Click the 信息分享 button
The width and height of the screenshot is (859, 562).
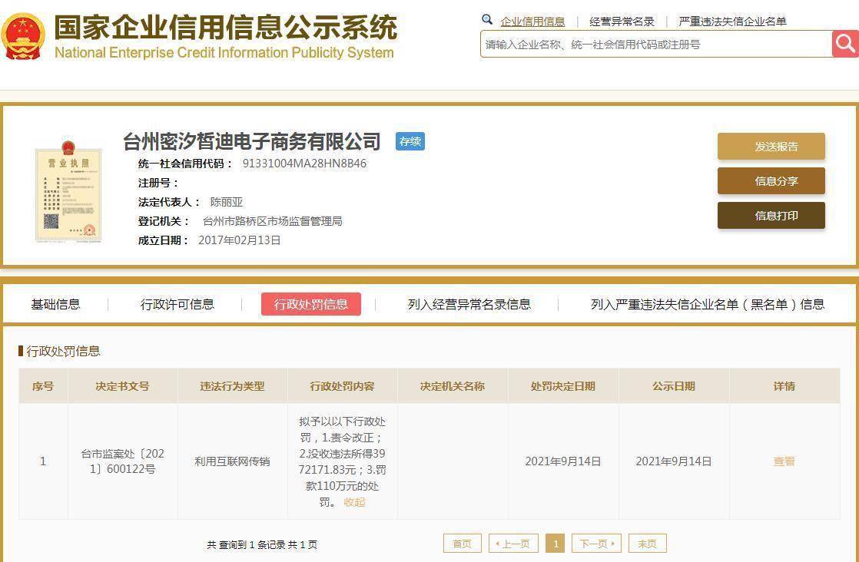click(771, 181)
